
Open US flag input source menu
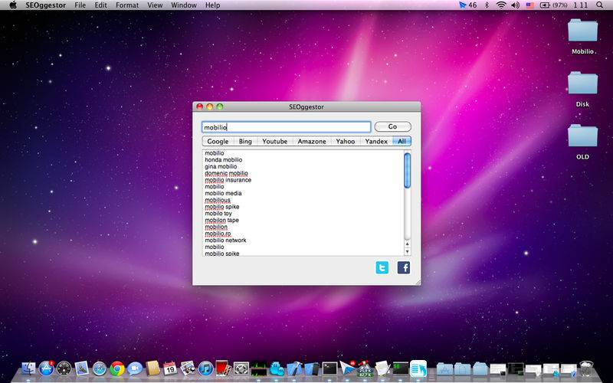529,5
